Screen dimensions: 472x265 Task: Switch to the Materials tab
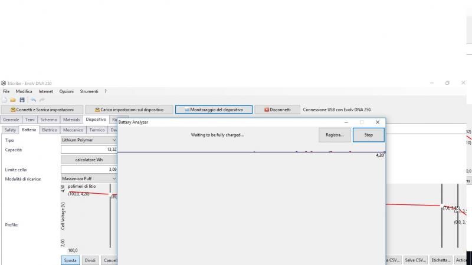point(71,120)
